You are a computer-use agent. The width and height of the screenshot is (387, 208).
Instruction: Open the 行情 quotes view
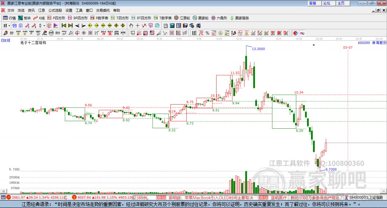[x=9, y=18]
